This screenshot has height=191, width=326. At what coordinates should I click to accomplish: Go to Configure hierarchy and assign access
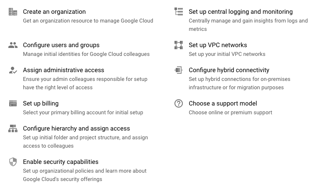(x=76, y=128)
